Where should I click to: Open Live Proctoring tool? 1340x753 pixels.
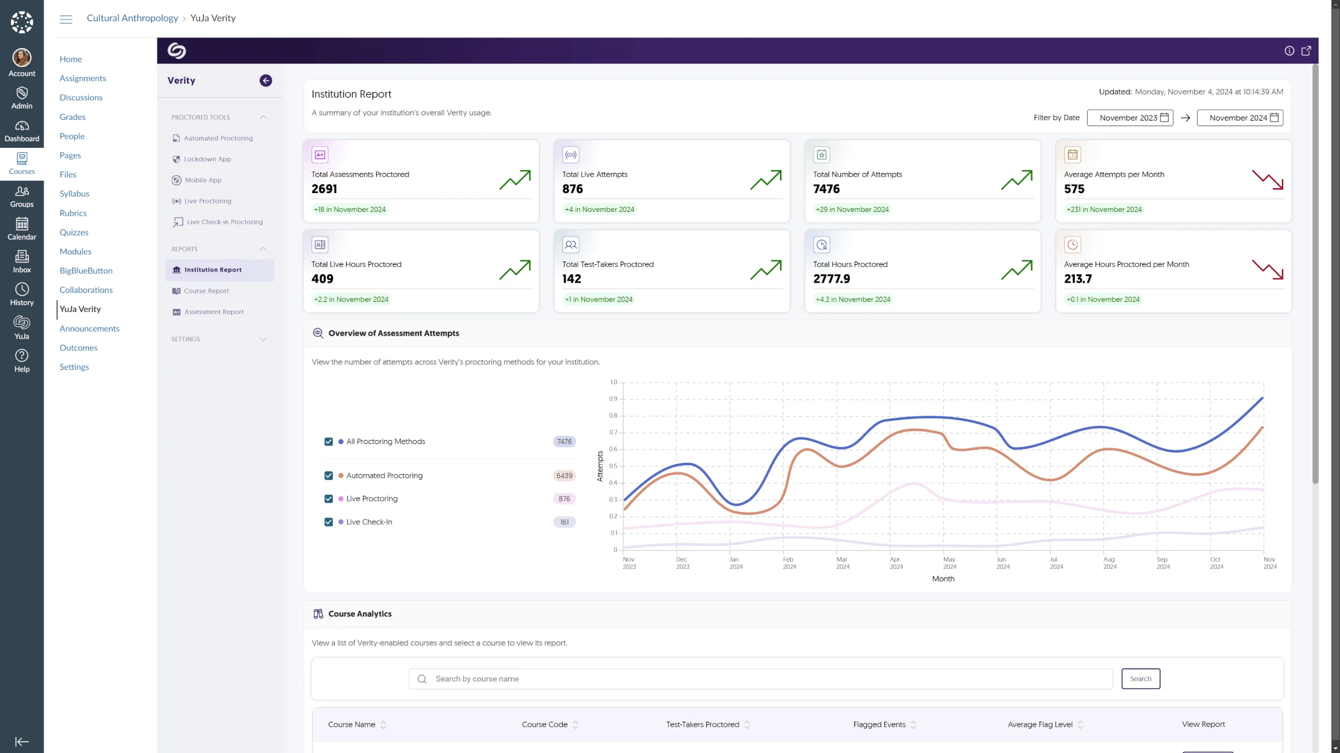click(x=202, y=201)
